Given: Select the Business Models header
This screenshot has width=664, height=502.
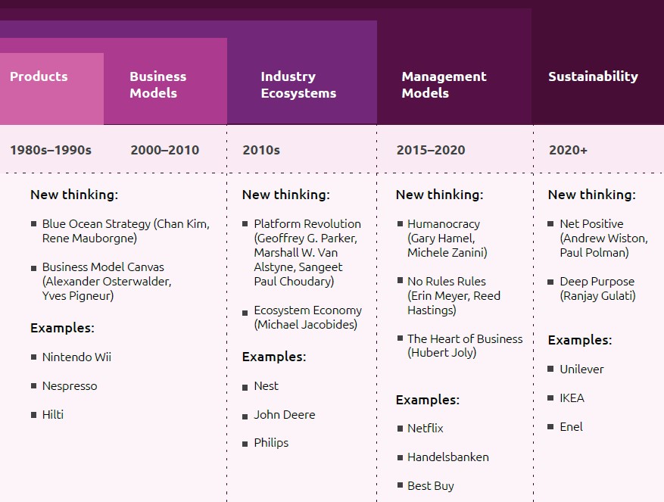Looking at the screenshot, I should coord(157,85).
